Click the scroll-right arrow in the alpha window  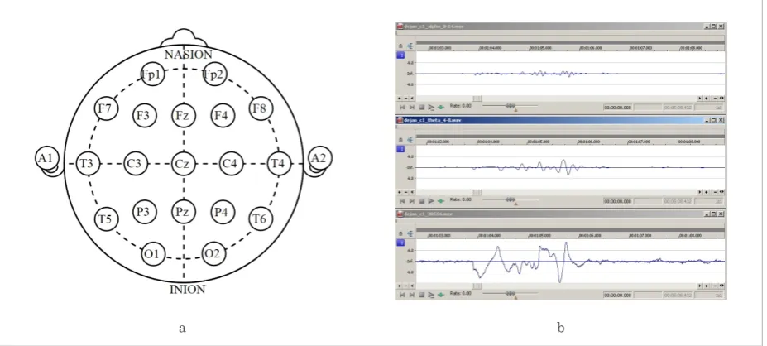click(x=700, y=98)
